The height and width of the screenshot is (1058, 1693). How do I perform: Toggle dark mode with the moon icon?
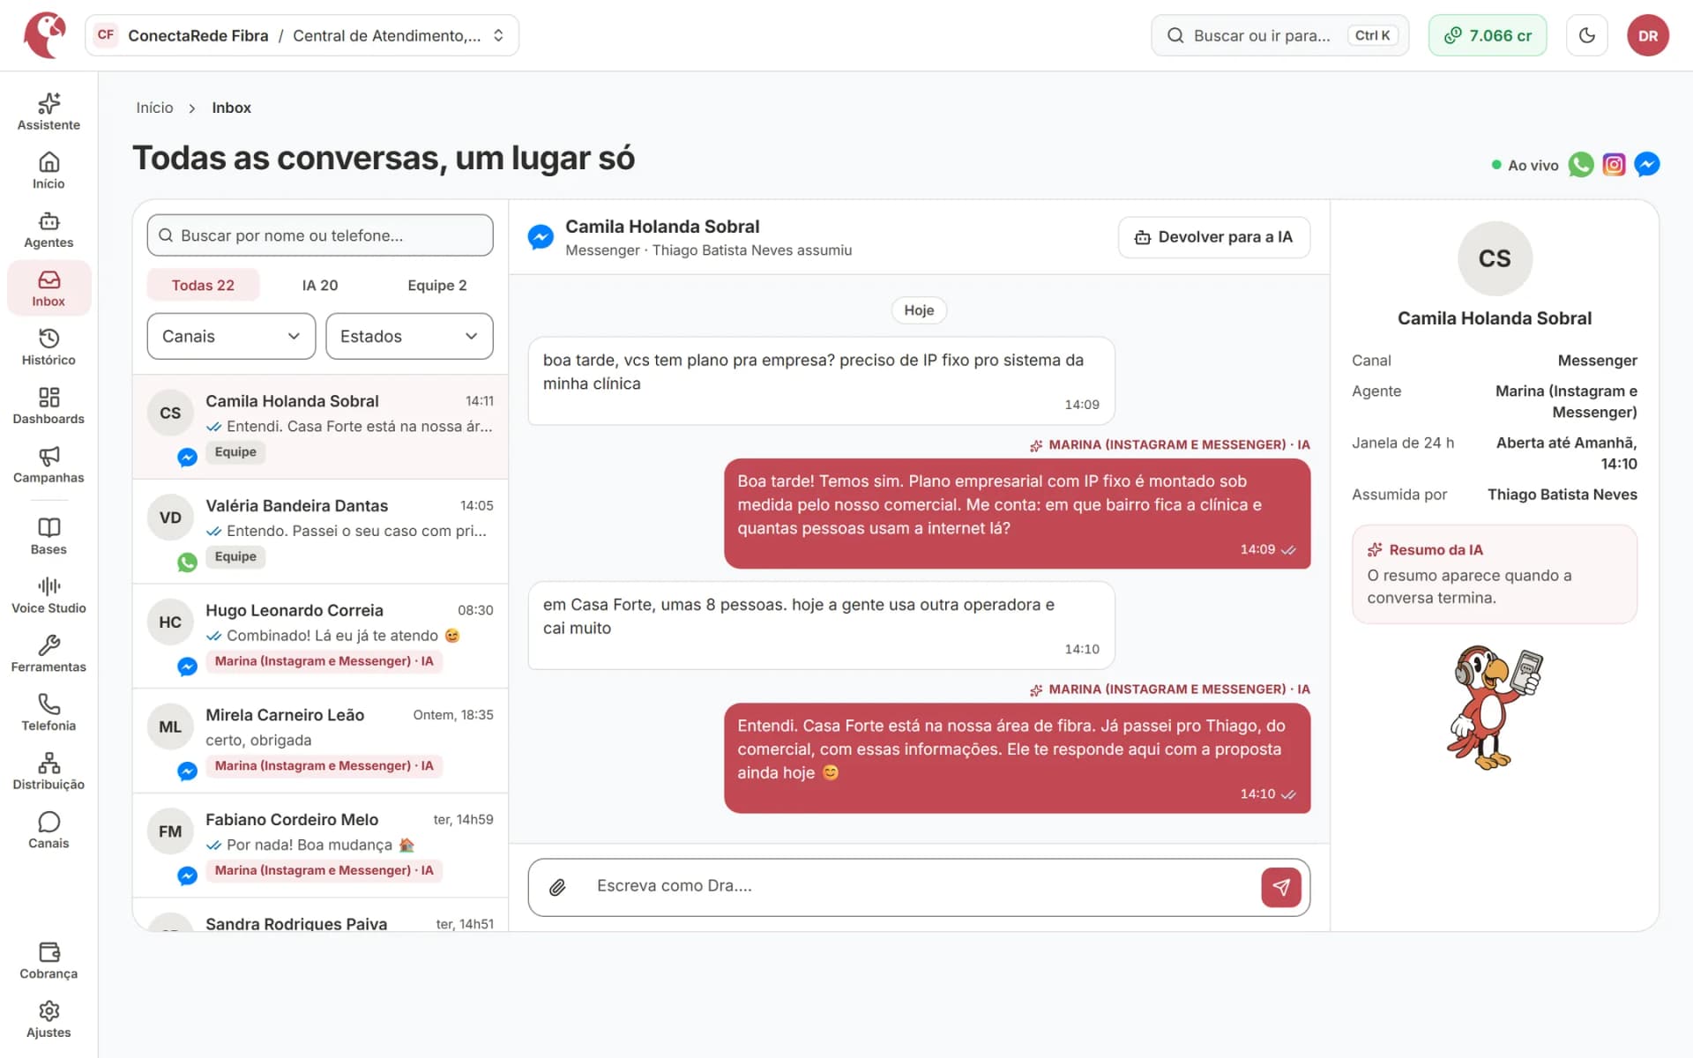(1587, 35)
